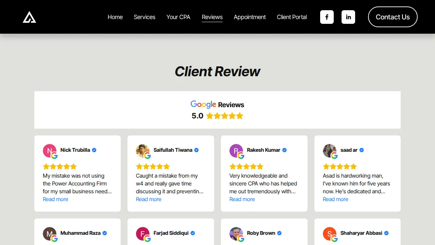Click saad ar's profile photo
The image size is (435, 245).
click(x=330, y=151)
